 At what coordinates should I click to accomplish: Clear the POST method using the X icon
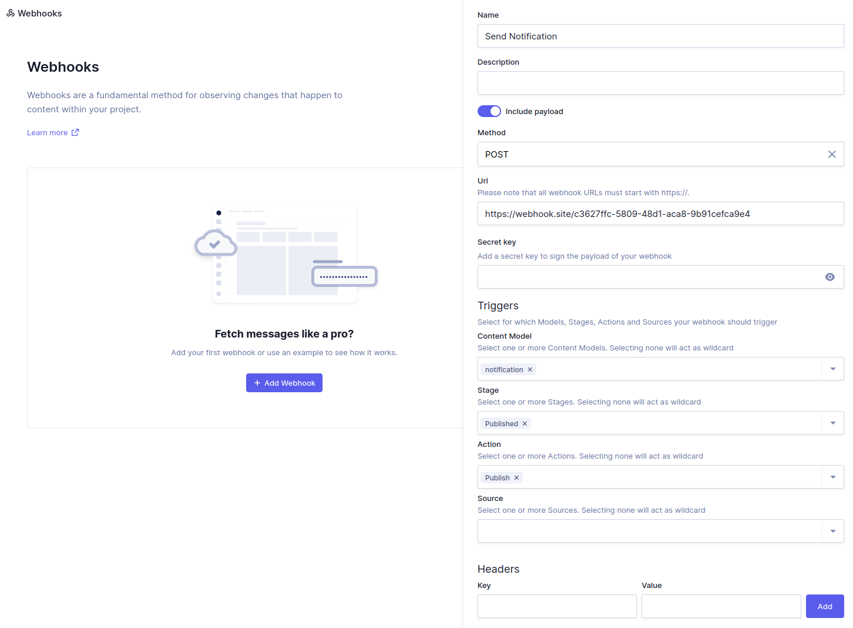coord(832,154)
